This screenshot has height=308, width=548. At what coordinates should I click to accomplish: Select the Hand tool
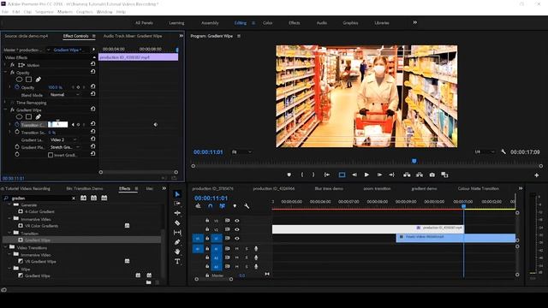point(177,252)
